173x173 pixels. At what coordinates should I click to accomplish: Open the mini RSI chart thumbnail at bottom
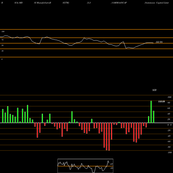pos(85,166)
